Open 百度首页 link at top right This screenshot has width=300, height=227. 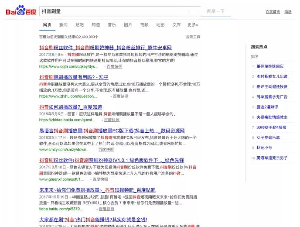273,12
